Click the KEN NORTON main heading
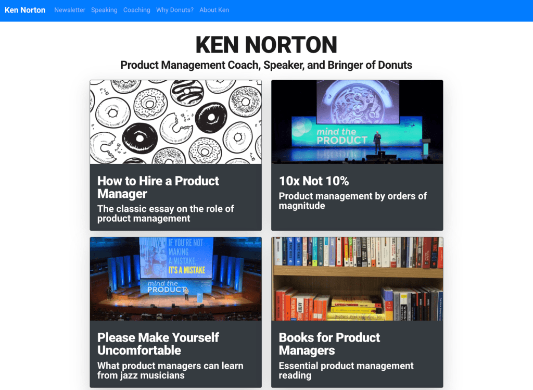 (266, 45)
